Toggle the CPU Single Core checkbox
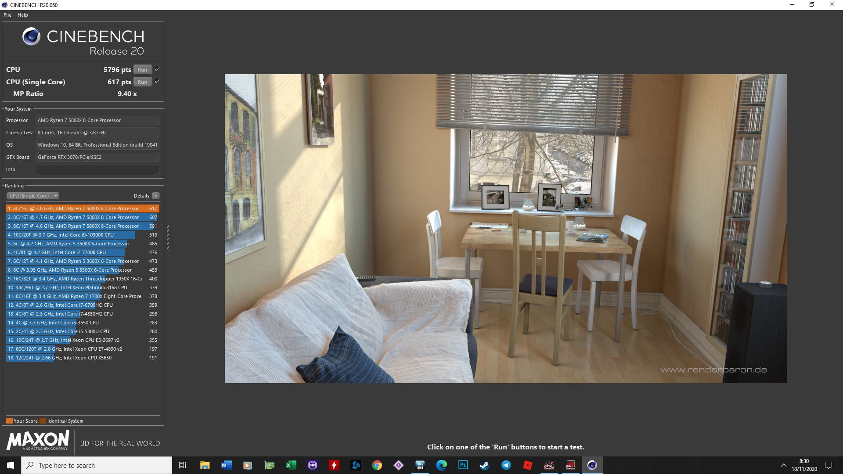Image resolution: width=843 pixels, height=474 pixels. [x=157, y=82]
